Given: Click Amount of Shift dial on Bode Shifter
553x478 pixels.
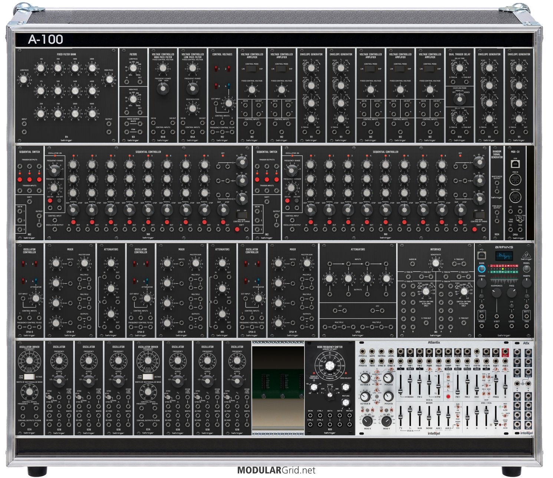Looking at the screenshot, I should pyautogui.click(x=330, y=366).
